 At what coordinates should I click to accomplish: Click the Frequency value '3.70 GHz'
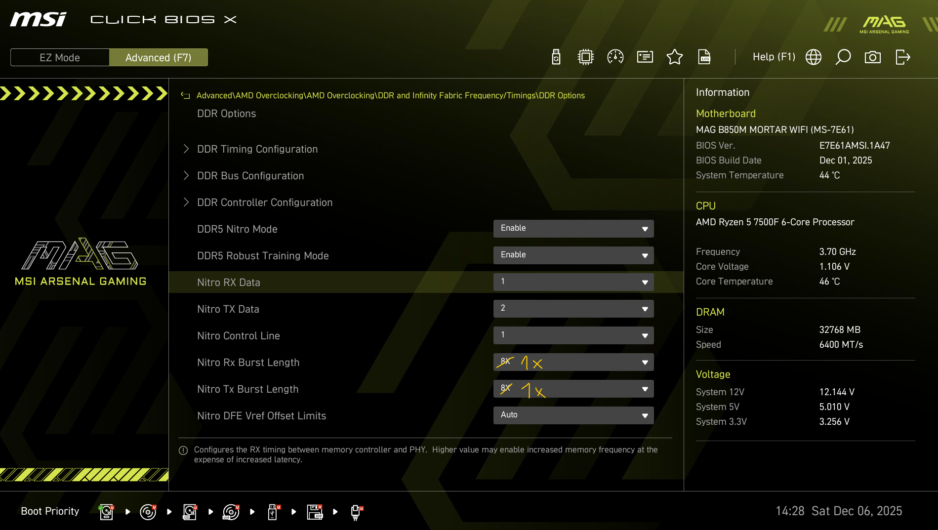pos(838,252)
